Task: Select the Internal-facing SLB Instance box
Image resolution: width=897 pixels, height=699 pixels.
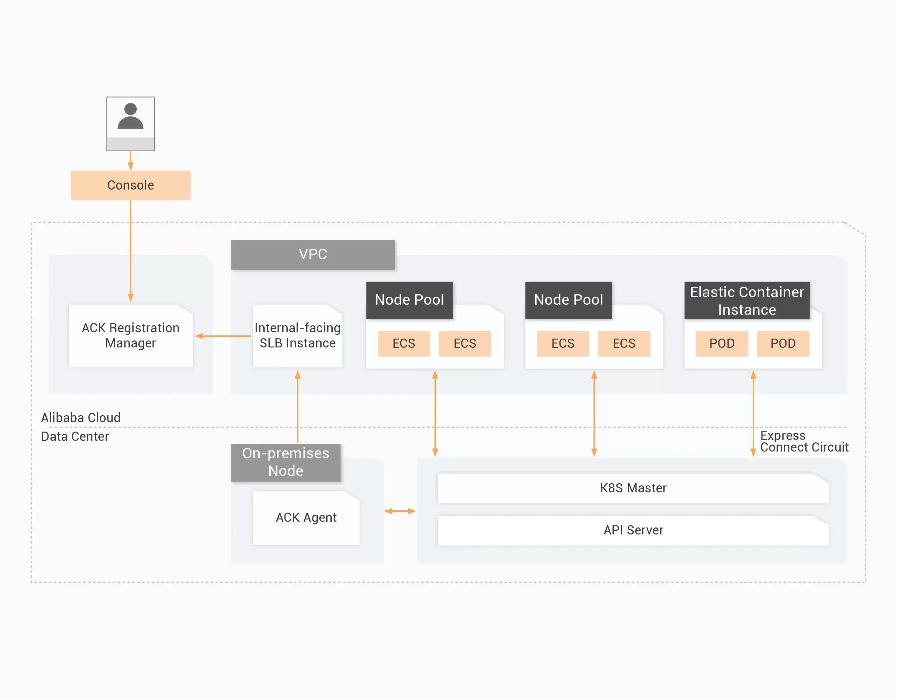Action: pyautogui.click(x=297, y=335)
